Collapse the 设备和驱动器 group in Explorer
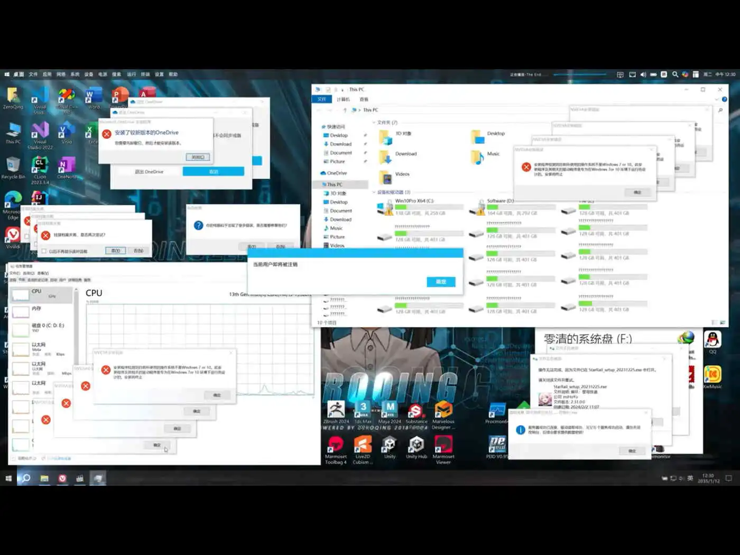 [x=374, y=192]
